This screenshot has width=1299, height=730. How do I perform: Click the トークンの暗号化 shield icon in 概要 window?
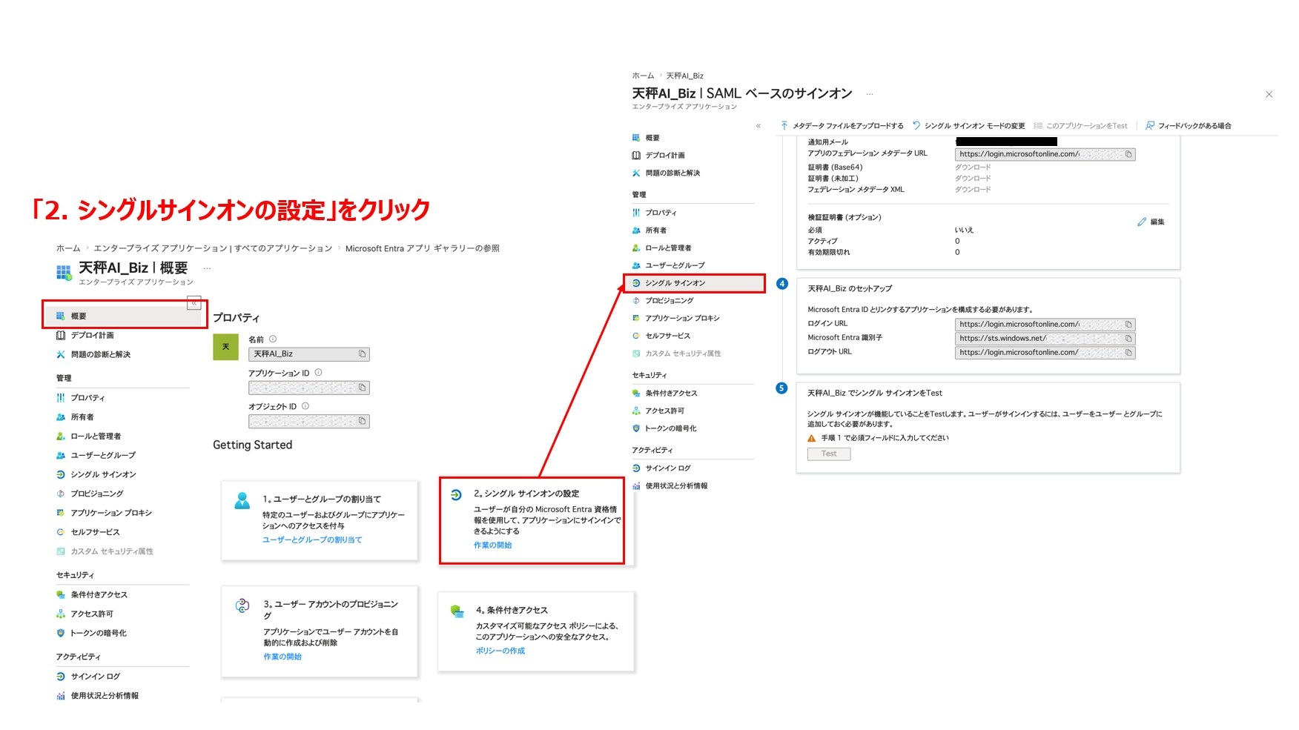(x=61, y=633)
